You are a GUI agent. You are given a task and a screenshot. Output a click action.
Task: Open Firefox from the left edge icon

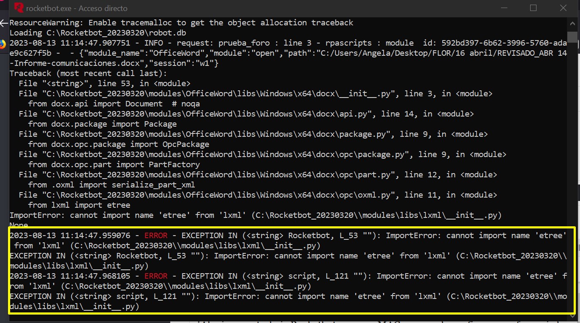coord(3,43)
